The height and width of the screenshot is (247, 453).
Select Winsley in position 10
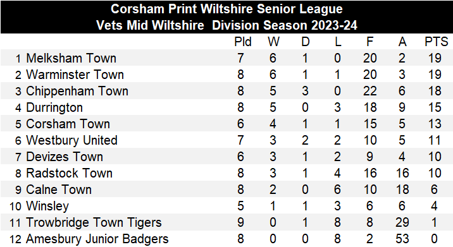click(x=47, y=207)
